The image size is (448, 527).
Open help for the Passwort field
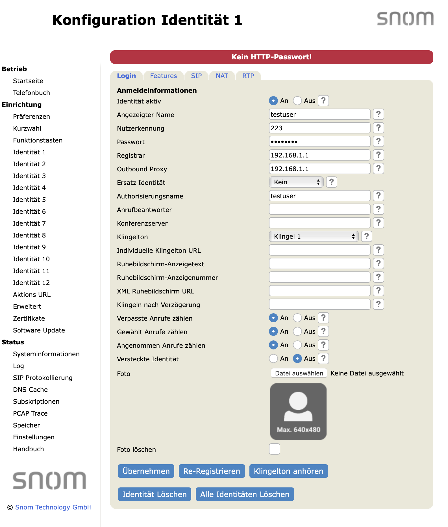(378, 142)
